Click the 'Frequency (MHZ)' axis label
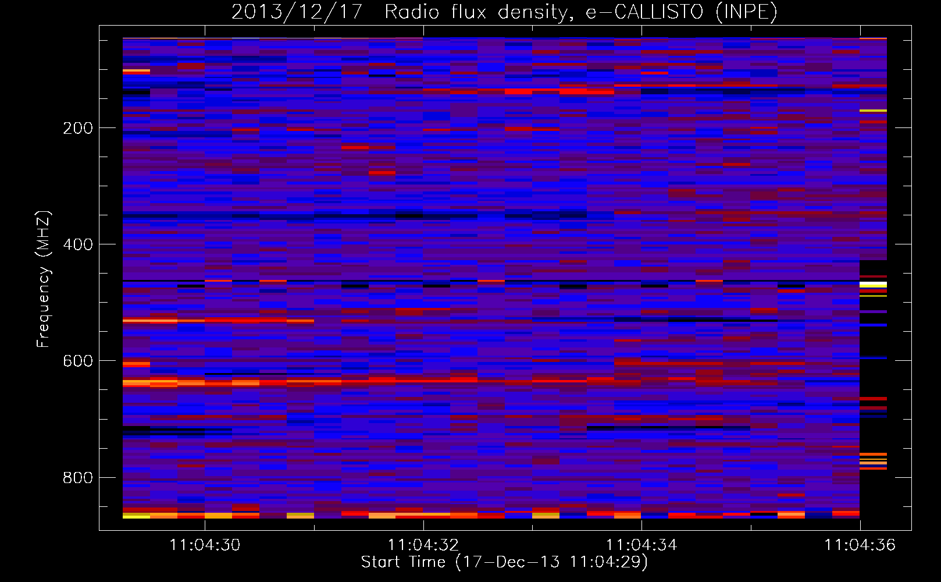The height and width of the screenshot is (582, 941). 43,279
